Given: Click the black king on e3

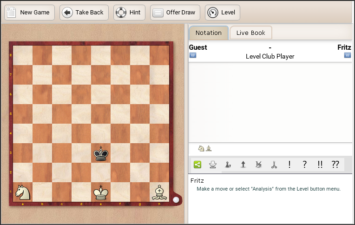Looking at the screenshot, I should 101,153.
